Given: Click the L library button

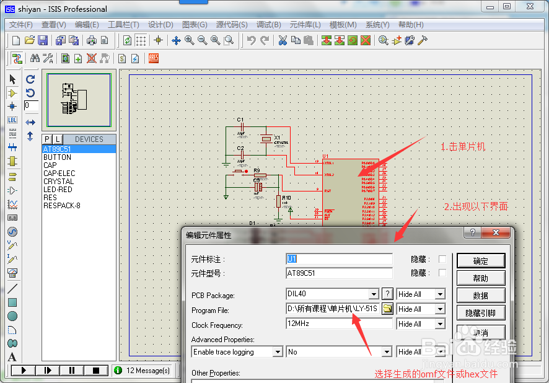Looking at the screenshot, I should [58, 139].
